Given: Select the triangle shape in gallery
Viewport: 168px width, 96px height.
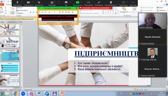Looking at the screenshot, I should point(103,10).
